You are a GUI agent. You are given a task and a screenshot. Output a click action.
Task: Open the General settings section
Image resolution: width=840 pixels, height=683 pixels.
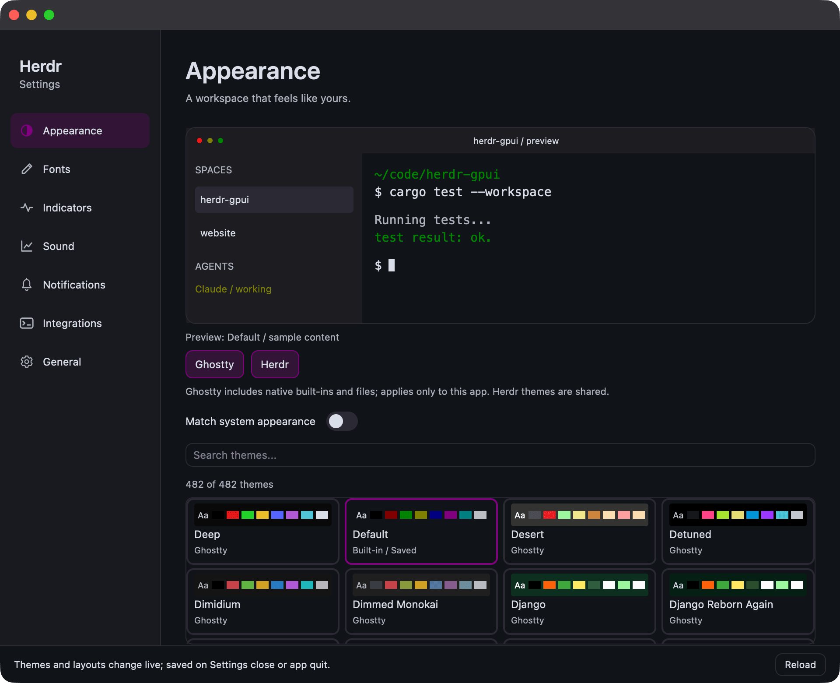pos(80,362)
